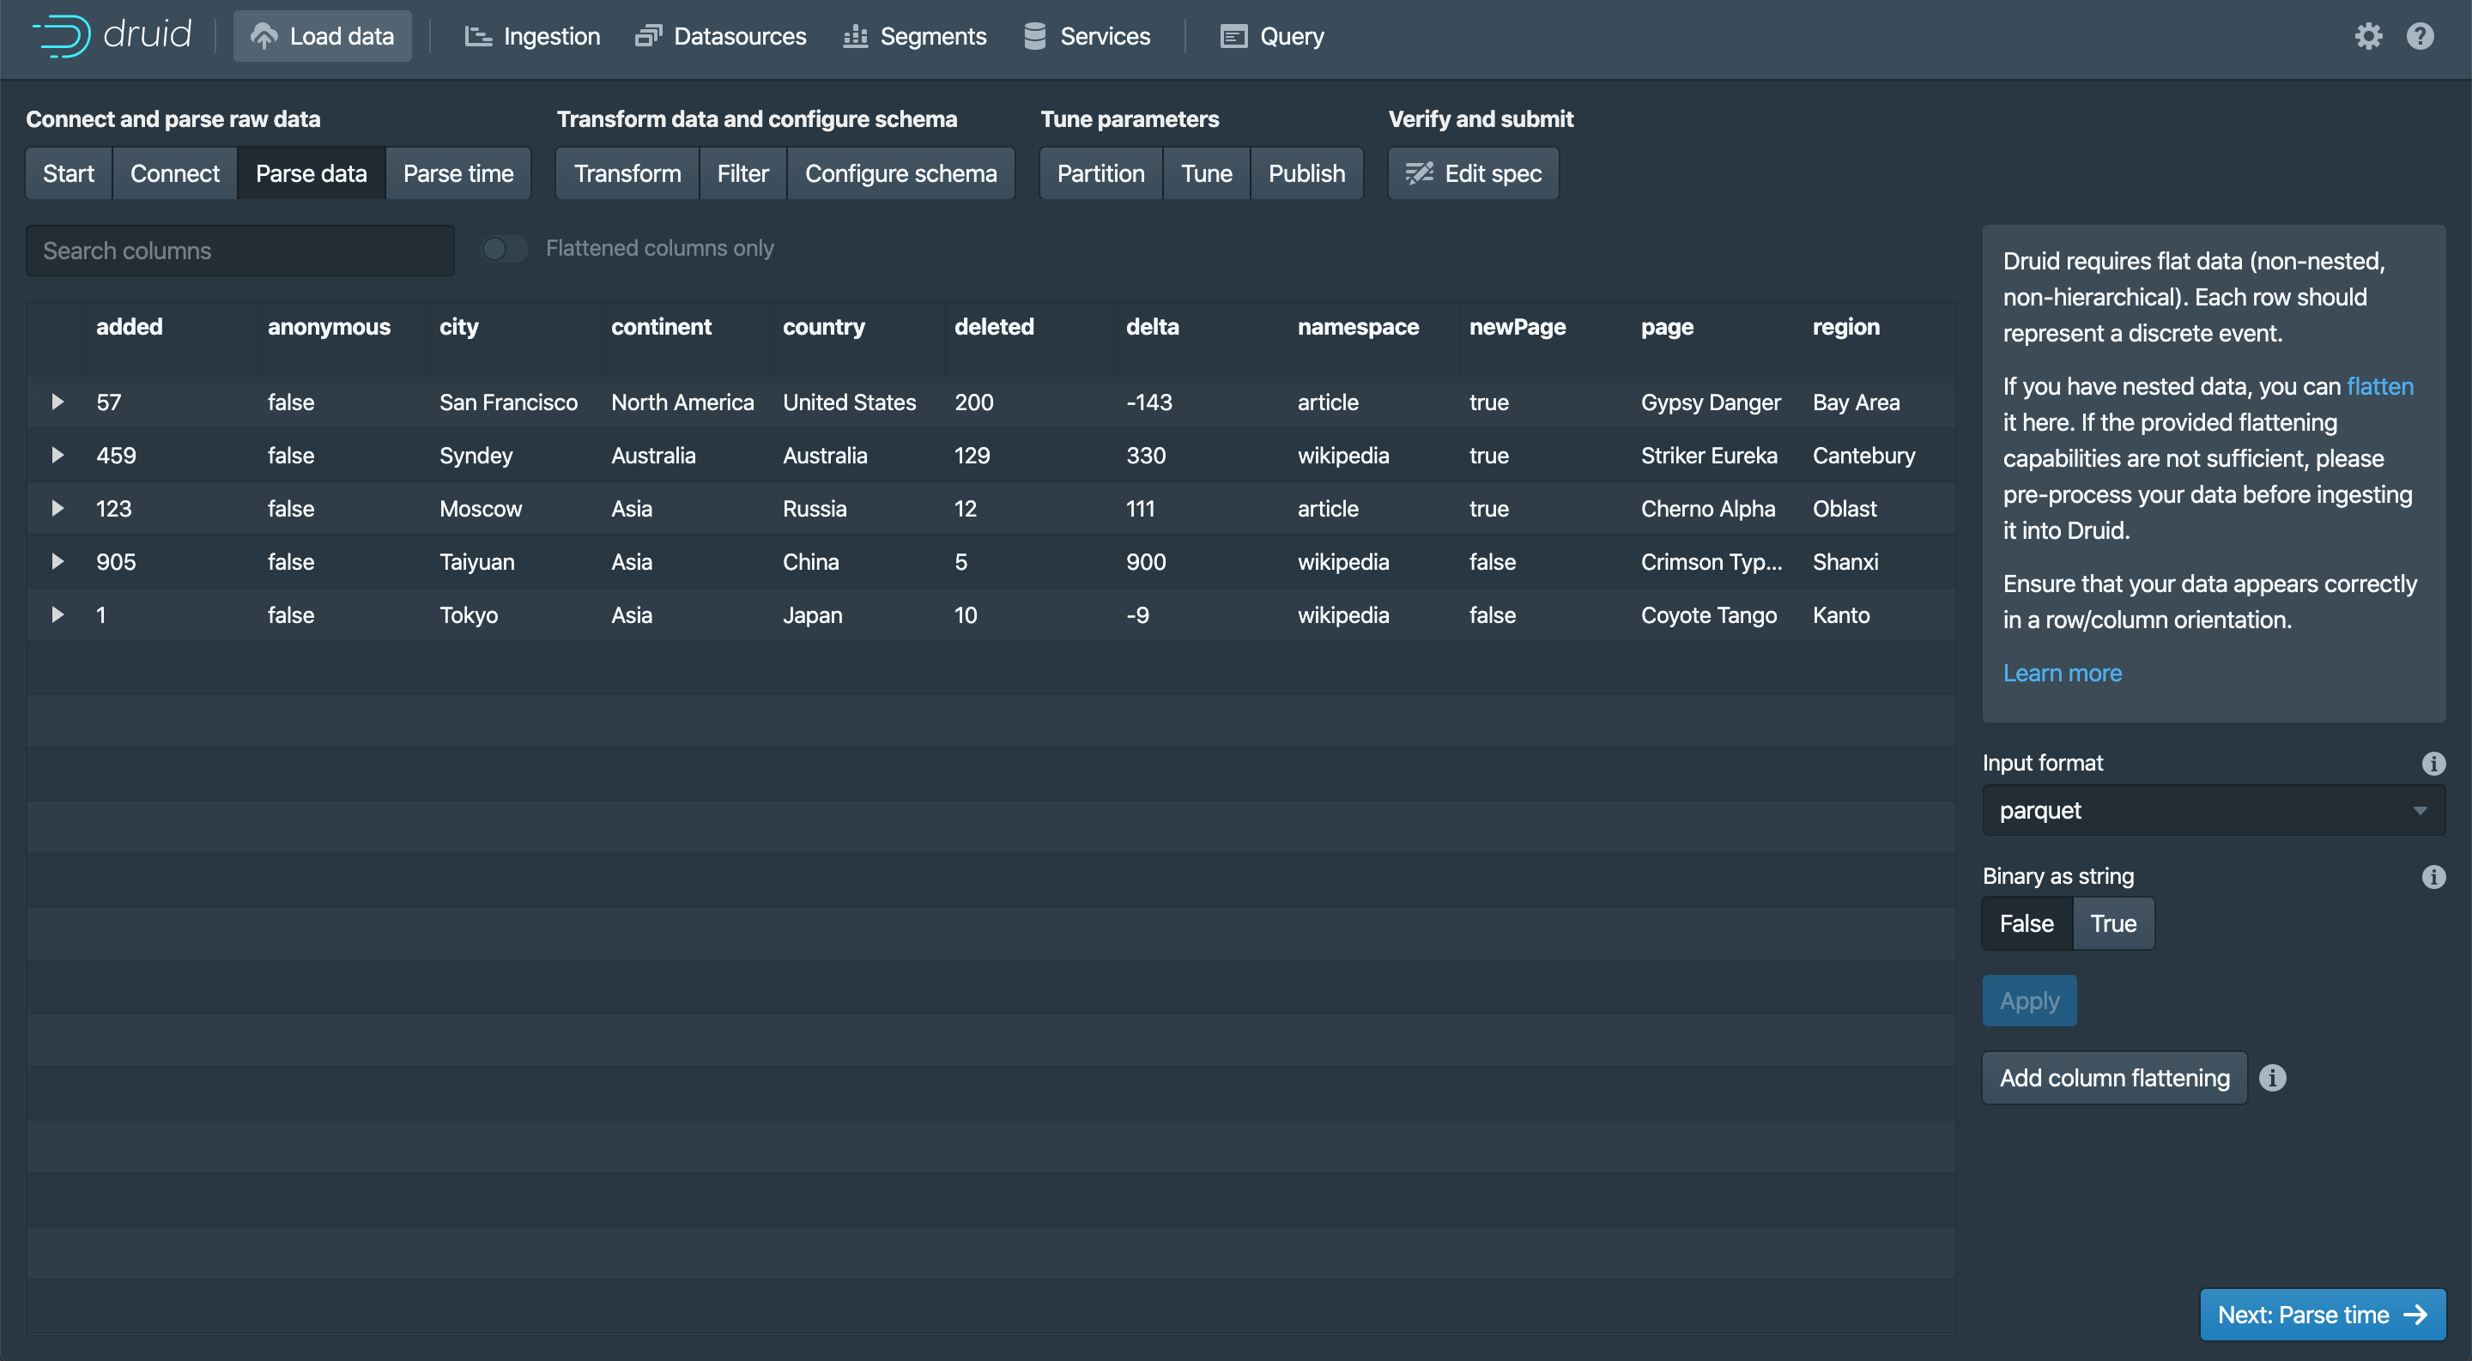The width and height of the screenshot is (2472, 1361).
Task: Set Binary as string to False
Action: pyautogui.click(x=2027, y=923)
